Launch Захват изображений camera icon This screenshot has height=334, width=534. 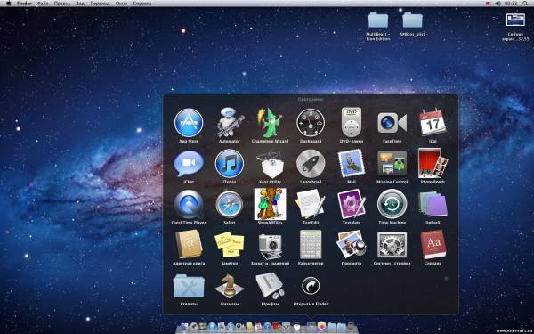click(x=270, y=246)
